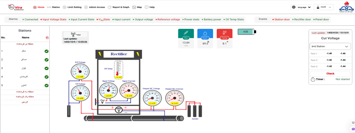Toggle the green check for station 3
The width and height of the screenshot is (355, 133).
(x=46, y=68)
